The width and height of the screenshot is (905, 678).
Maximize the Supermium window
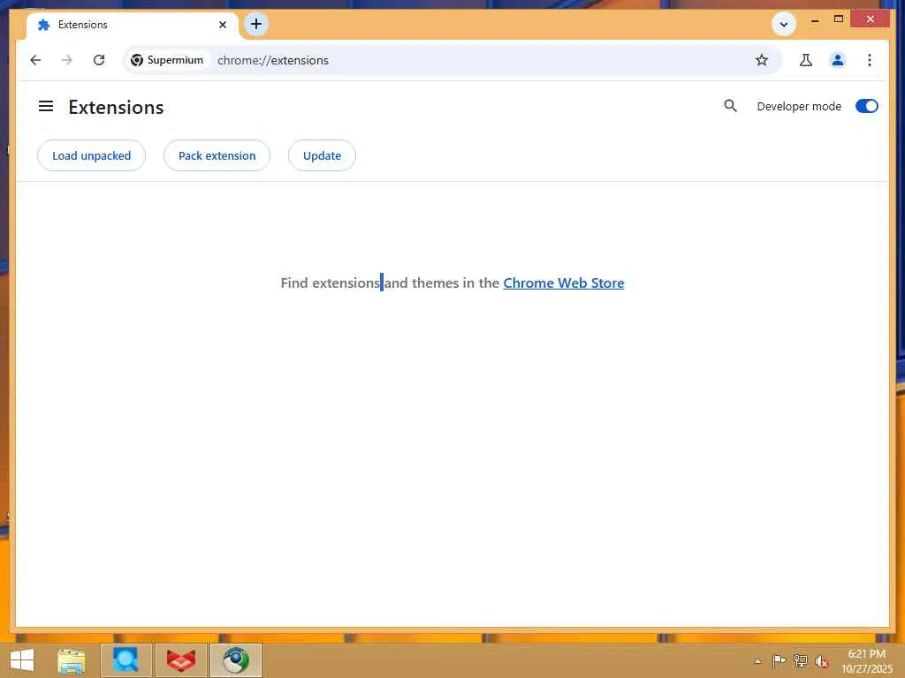click(x=839, y=19)
